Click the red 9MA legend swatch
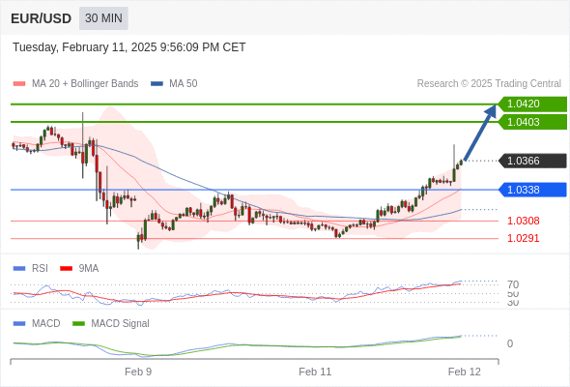Image resolution: width=570 pixels, height=387 pixels. [66, 269]
